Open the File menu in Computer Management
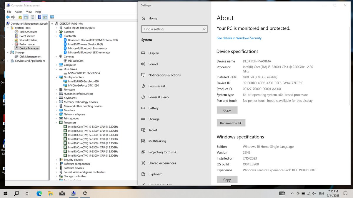353x198 pixels. click(9, 12)
